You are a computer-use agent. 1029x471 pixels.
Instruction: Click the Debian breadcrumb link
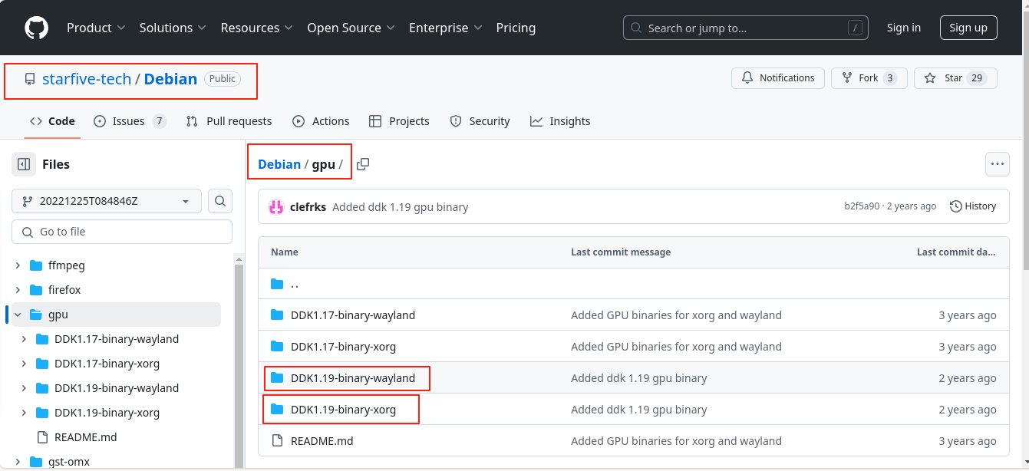point(279,164)
